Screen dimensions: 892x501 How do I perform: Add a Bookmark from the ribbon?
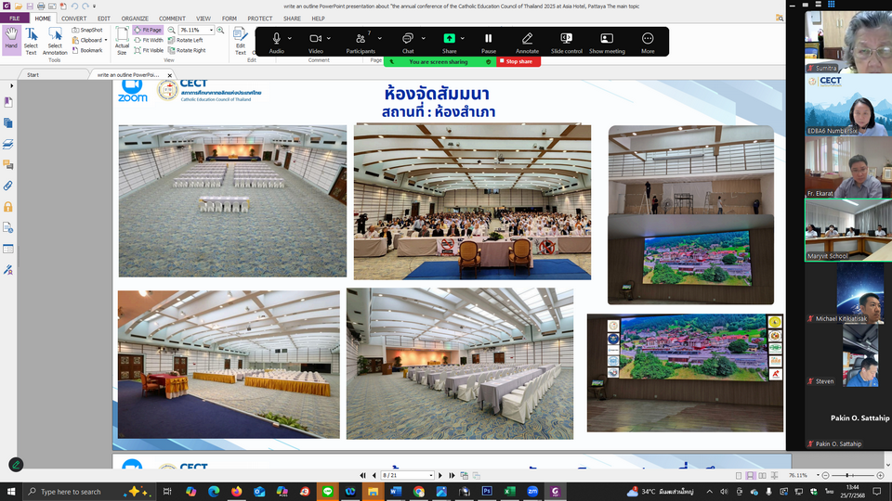(x=87, y=50)
